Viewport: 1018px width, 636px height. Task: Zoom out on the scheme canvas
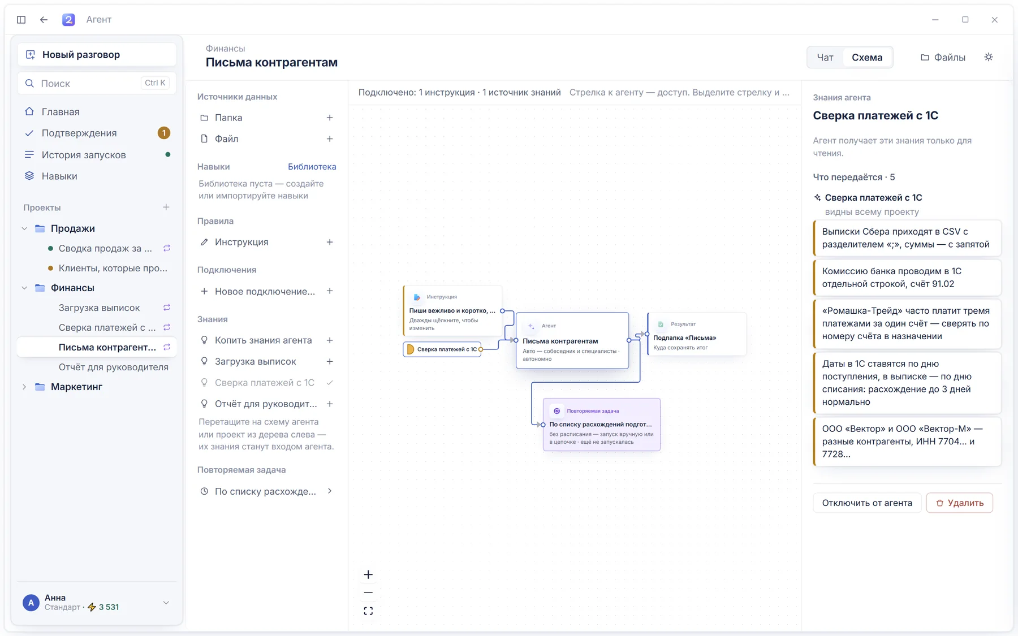pyautogui.click(x=368, y=592)
